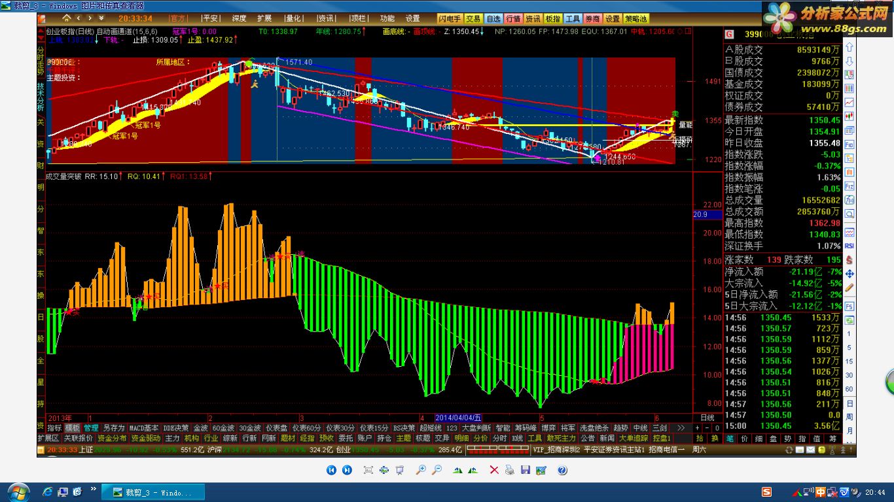
Task: Go to next image in viewer controls
Action: tap(348, 470)
